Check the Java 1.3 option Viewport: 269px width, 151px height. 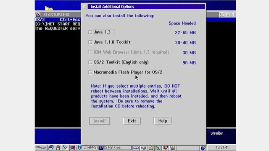pos(90,32)
